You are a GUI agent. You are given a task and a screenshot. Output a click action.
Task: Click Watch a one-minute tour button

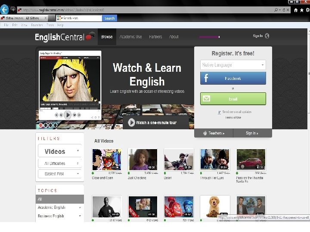(x=155, y=122)
